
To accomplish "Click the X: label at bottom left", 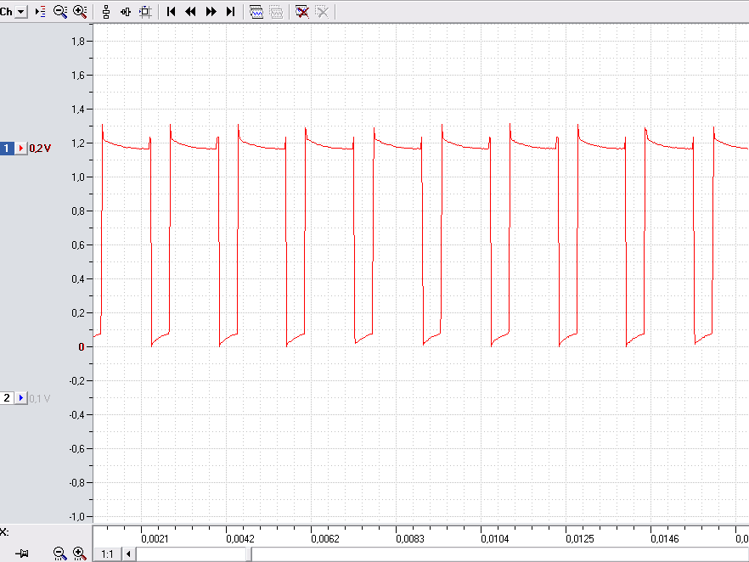I will pos(4,532).
